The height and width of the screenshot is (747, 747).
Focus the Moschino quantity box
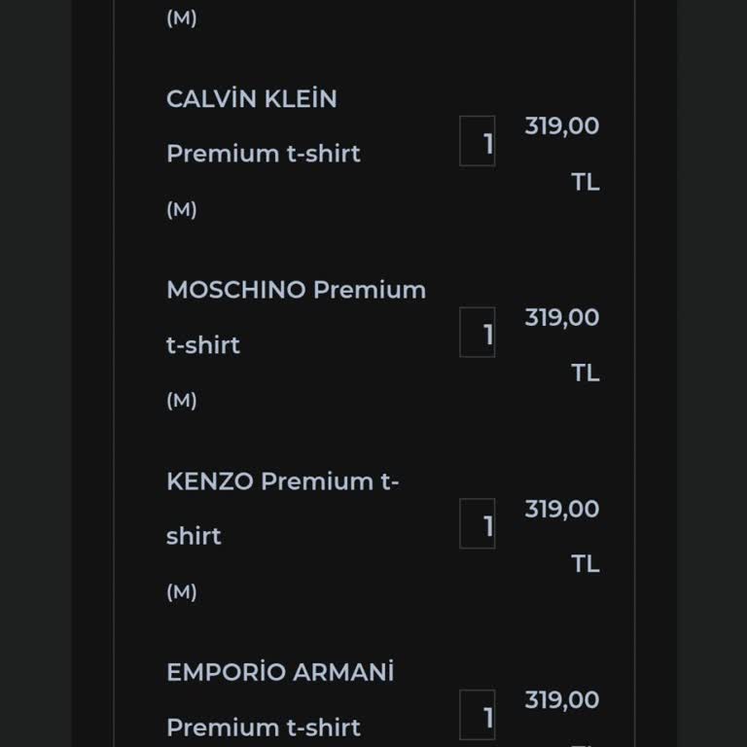pos(477,333)
